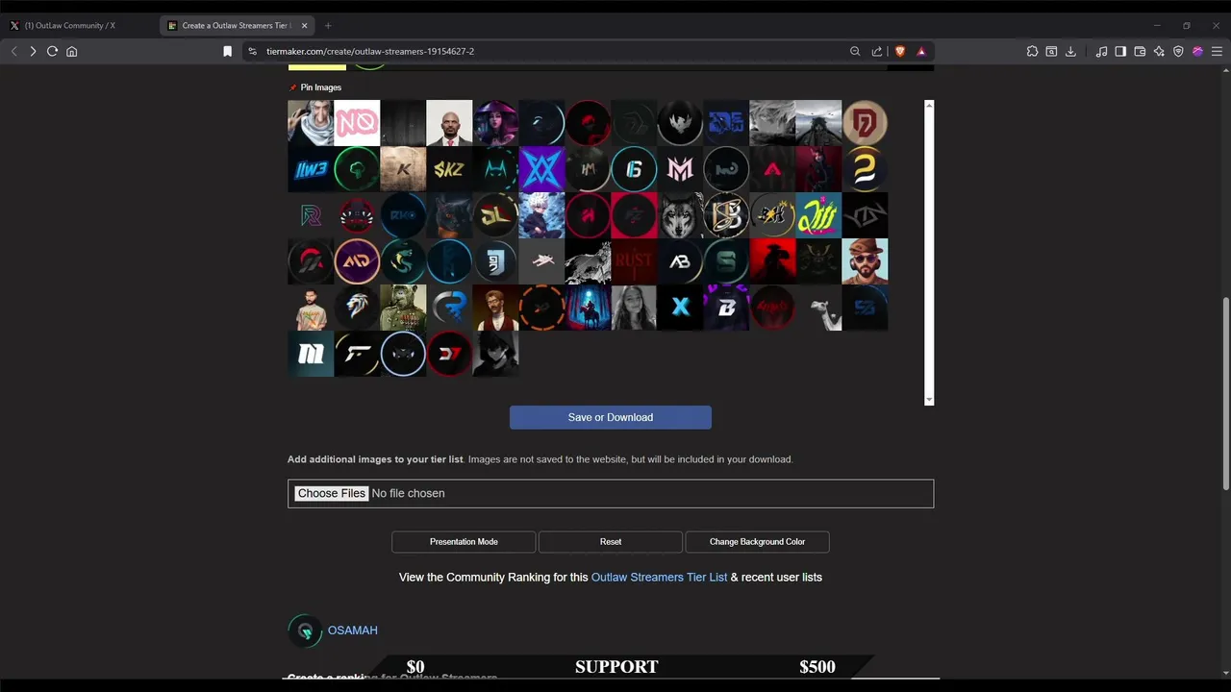Select the MD purple circle logo image
Viewport: 1231px width, 692px height.
pyautogui.click(x=357, y=261)
